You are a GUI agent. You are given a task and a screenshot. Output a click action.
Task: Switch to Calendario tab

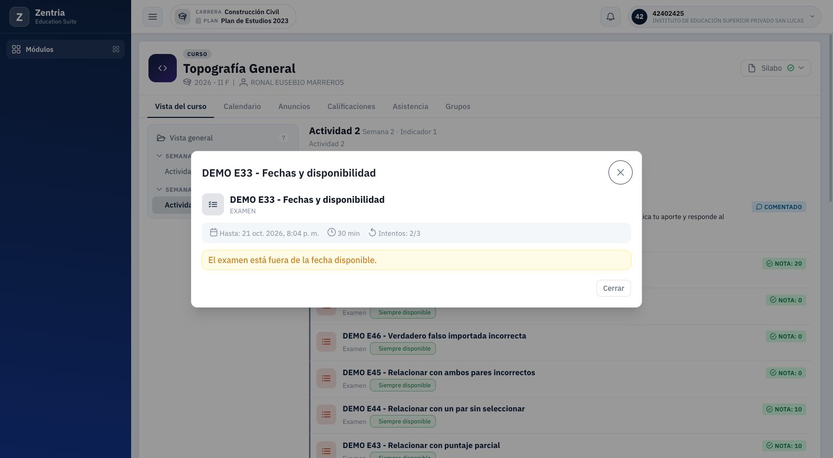click(242, 106)
